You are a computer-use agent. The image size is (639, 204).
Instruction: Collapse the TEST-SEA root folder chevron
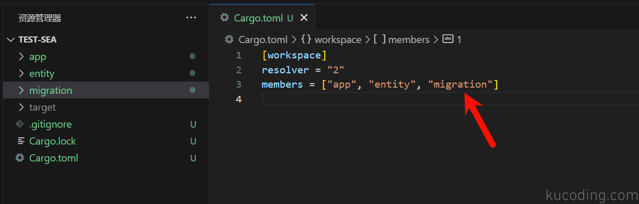[x=11, y=39]
